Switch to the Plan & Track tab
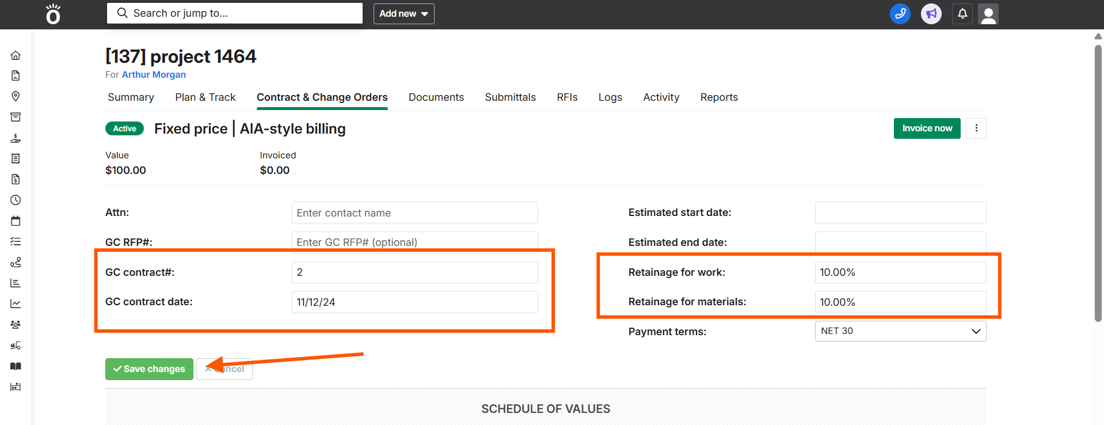This screenshot has height=425, width=1104. coord(205,97)
